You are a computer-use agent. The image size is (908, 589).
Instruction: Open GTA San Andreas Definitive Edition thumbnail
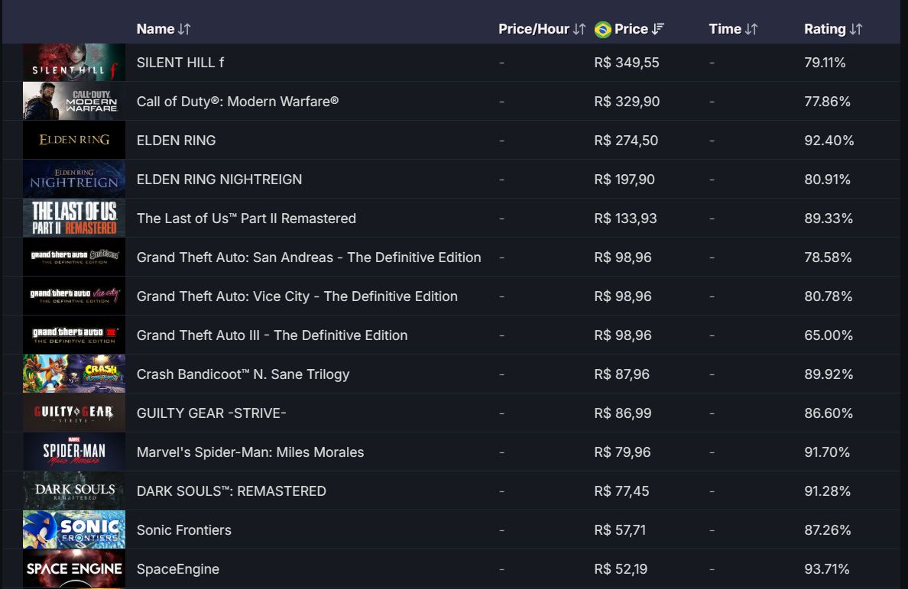click(x=74, y=257)
